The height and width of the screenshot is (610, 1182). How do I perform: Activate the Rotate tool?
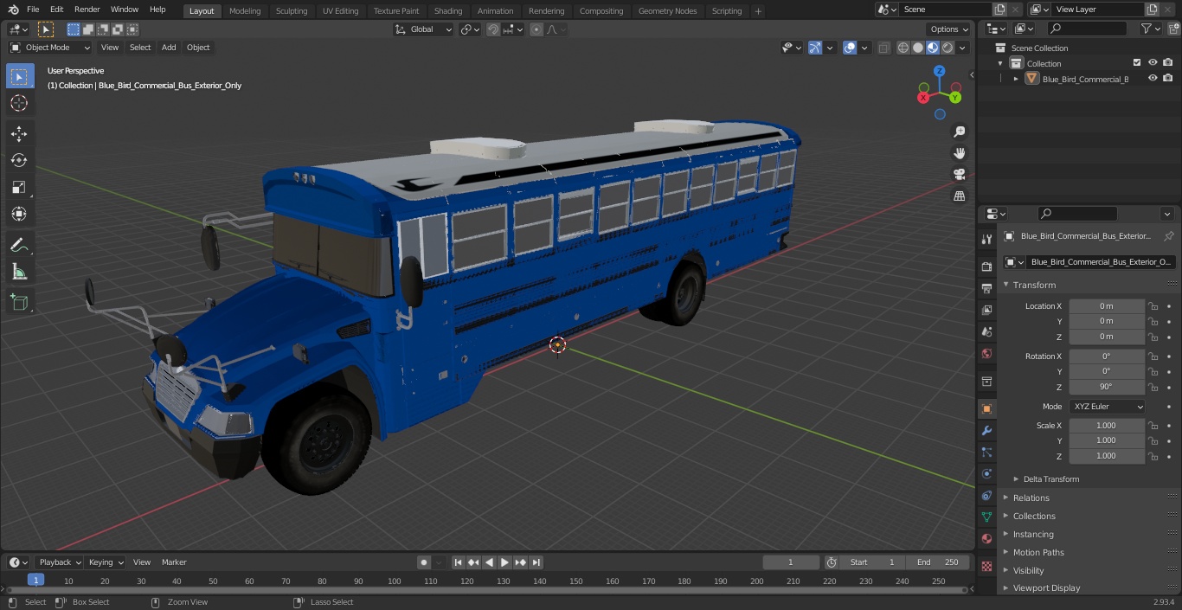19,160
